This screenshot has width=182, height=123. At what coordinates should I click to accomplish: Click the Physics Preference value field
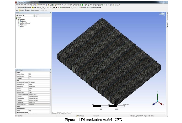coord(39,74)
